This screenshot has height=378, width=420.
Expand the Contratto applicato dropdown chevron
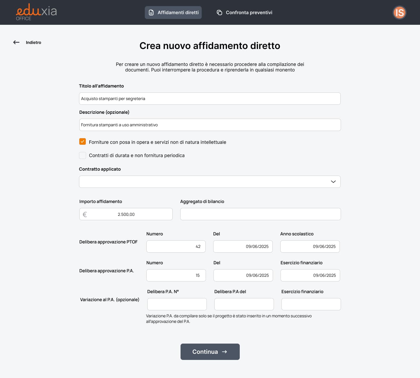pos(333,182)
